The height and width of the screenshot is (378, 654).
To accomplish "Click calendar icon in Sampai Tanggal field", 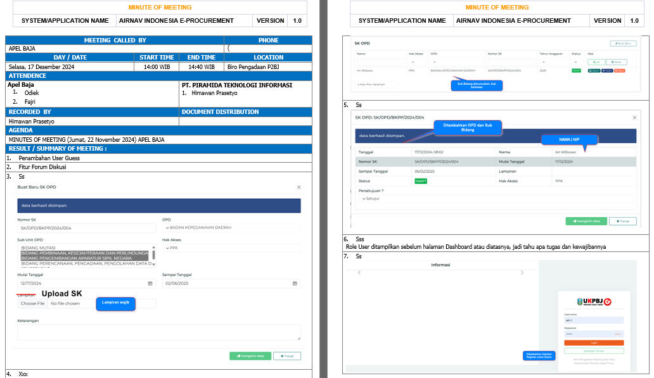I will pos(295,284).
